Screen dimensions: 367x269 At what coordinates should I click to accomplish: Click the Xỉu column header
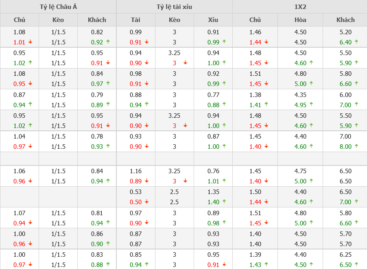[x=213, y=20]
